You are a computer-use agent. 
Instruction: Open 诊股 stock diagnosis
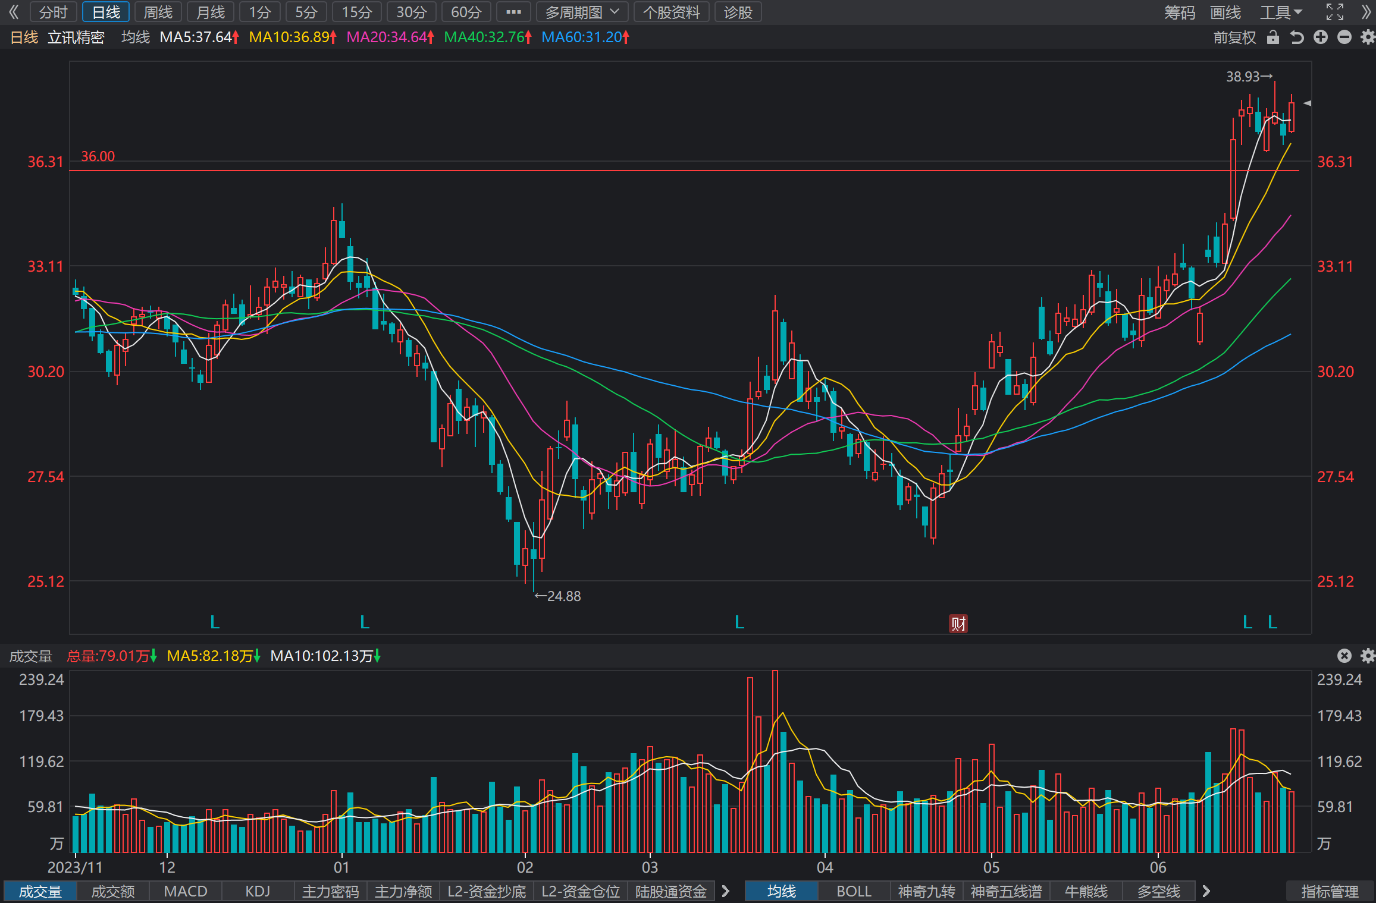click(x=738, y=12)
